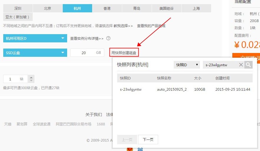Screen dimensions: 260x151
Task: Expand the SSD云盘 disk type dropdown
Action: tap(35, 53)
